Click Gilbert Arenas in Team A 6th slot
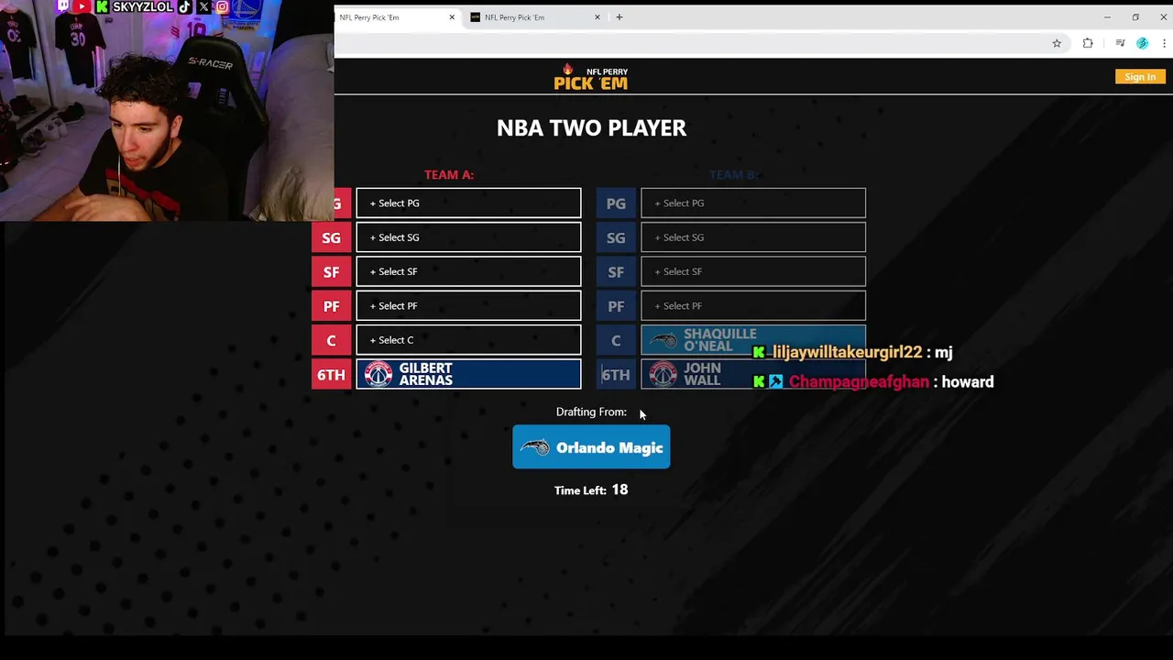The height and width of the screenshot is (660, 1173). (x=468, y=374)
